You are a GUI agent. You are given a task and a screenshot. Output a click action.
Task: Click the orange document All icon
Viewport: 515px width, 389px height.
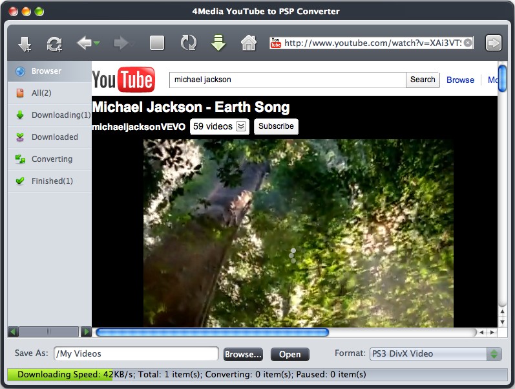click(20, 93)
